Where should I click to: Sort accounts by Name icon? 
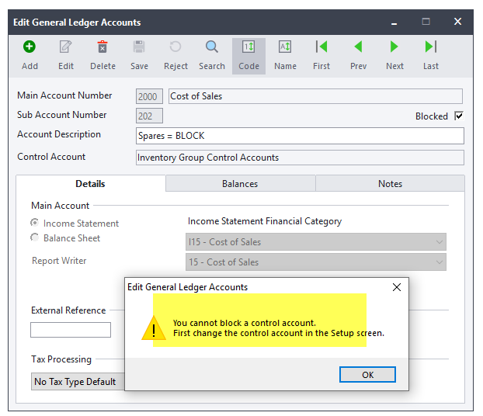tap(285, 48)
